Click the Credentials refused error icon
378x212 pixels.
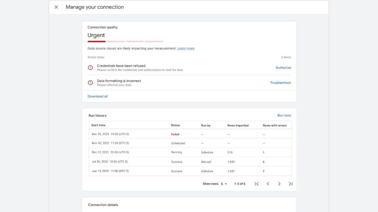90,68
